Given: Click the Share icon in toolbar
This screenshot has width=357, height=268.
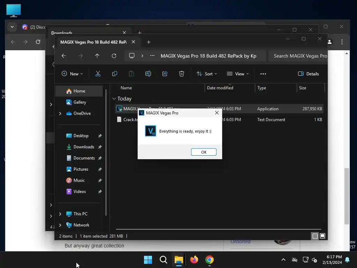Looking at the screenshot, I should pos(165,74).
